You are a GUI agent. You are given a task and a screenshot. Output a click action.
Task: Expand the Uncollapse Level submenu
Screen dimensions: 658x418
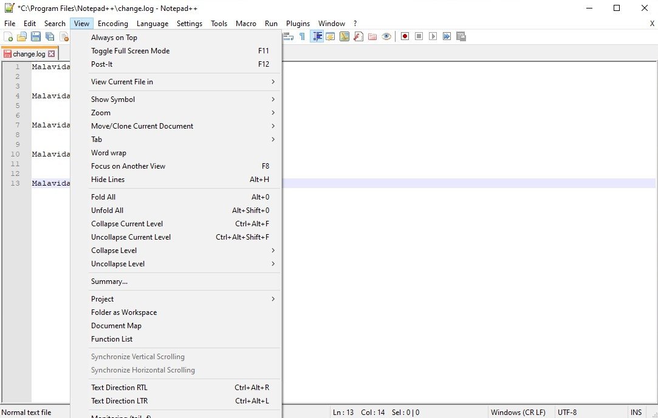[176, 265]
